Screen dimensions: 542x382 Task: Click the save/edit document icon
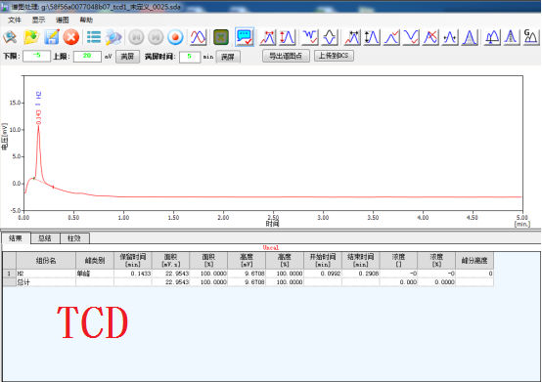(51, 37)
